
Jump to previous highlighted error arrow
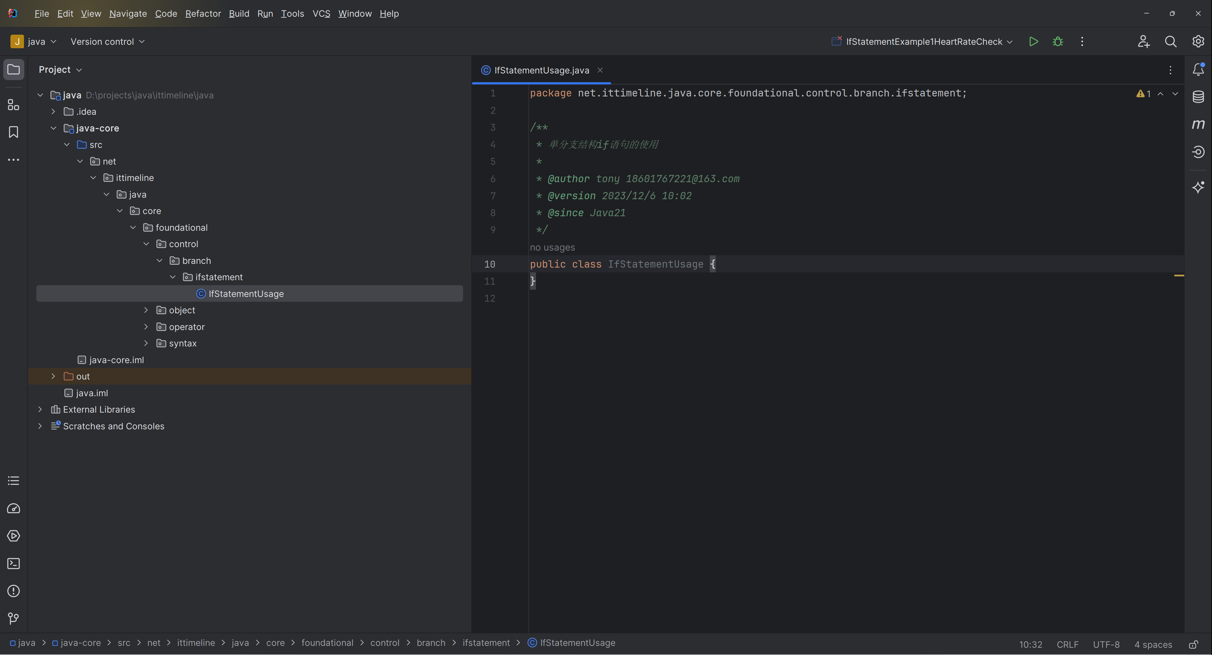tap(1161, 94)
